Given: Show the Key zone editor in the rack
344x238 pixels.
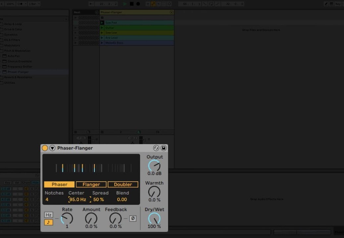Looking at the screenshot, I should 8,182.
